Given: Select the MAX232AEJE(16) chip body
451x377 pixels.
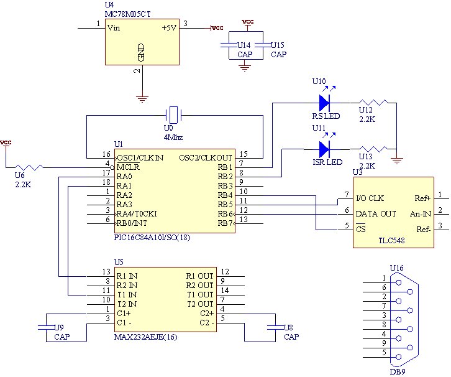Looking at the screenshot, I should click(x=165, y=299).
